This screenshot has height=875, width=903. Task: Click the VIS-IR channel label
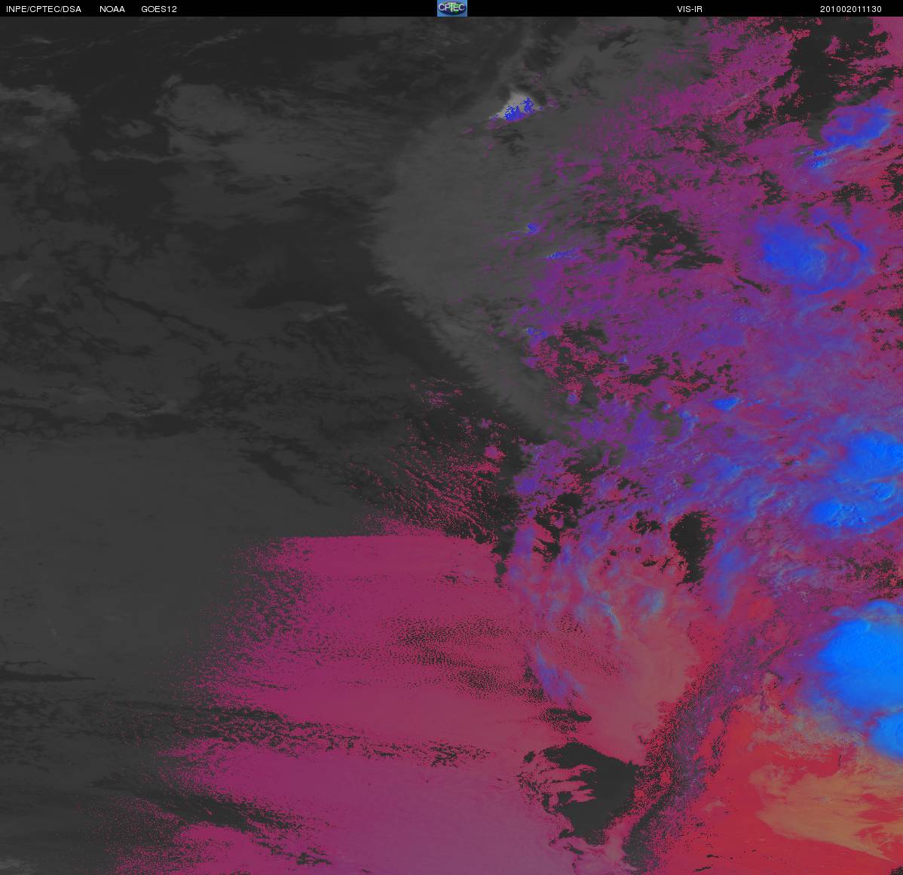coord(690,9)
